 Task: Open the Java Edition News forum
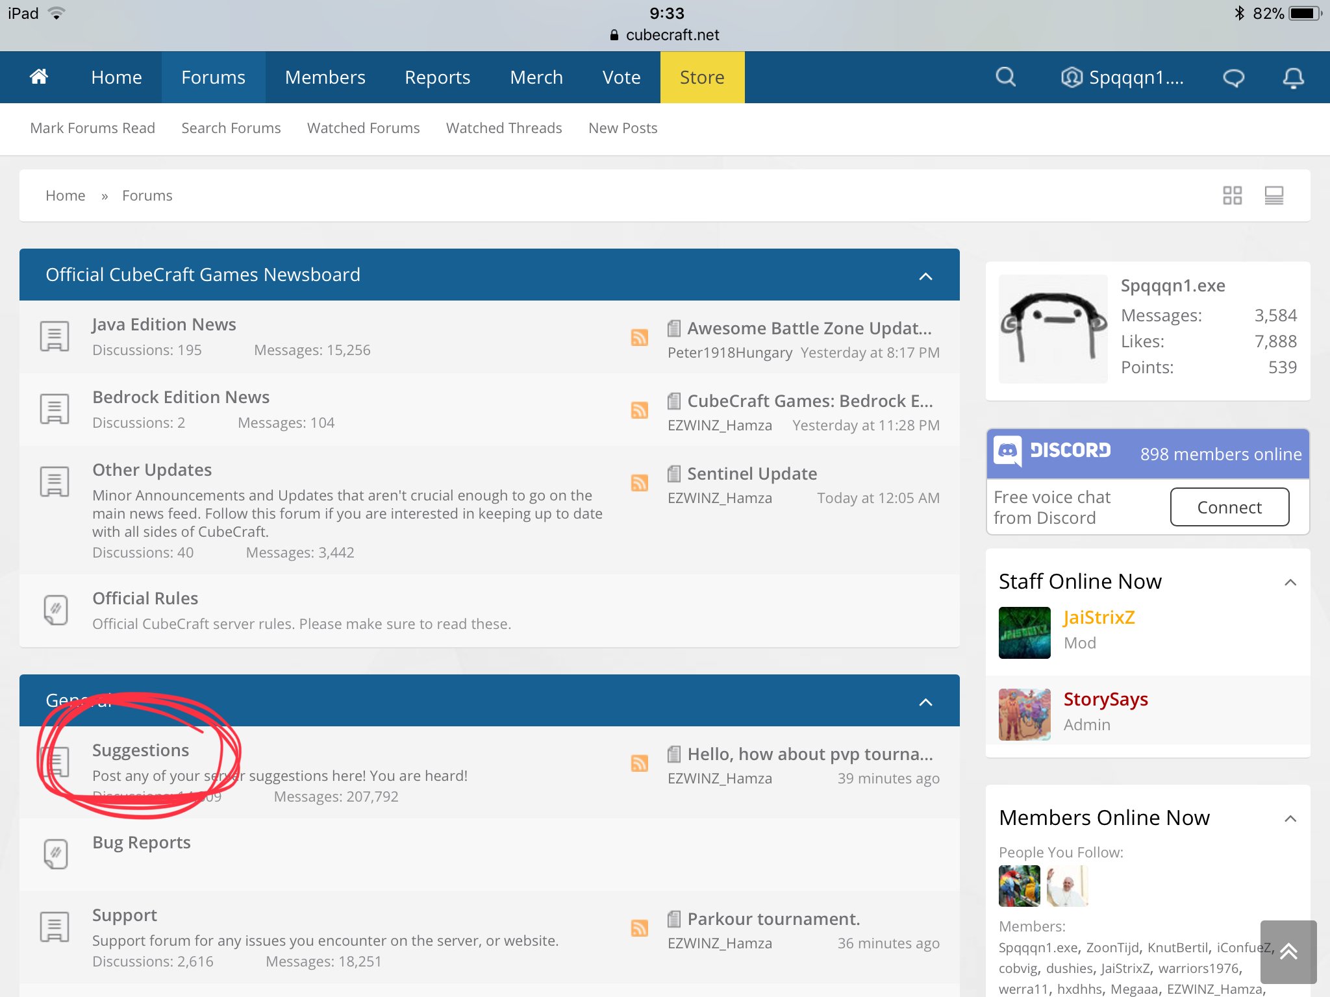tap(164, 324)
